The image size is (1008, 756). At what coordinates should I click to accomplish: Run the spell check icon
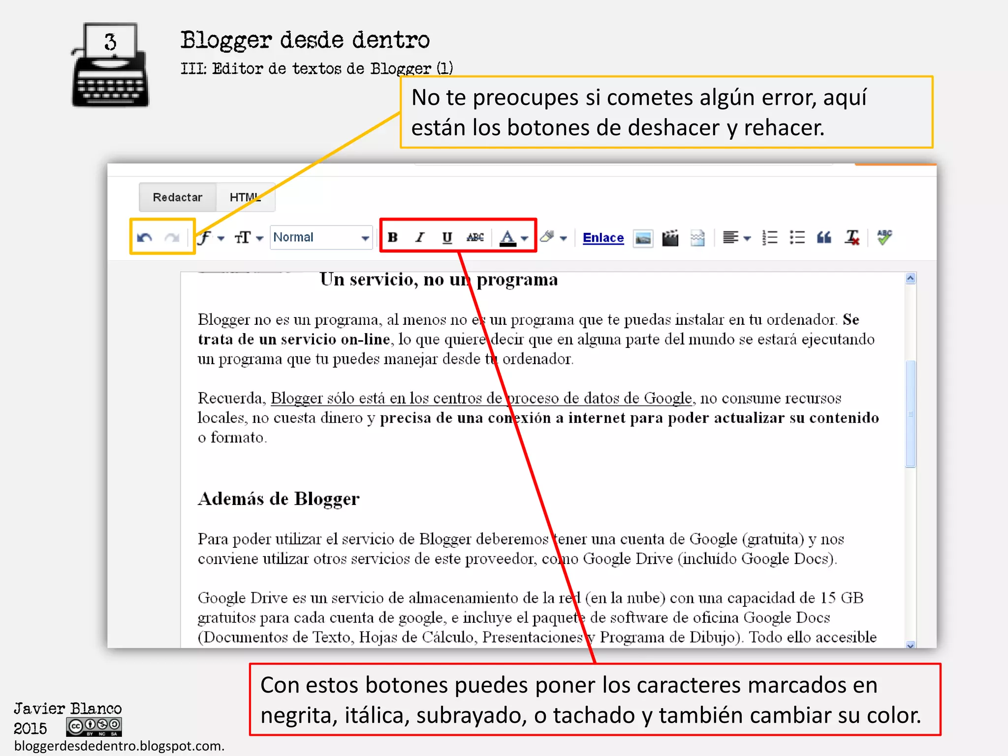884,237
